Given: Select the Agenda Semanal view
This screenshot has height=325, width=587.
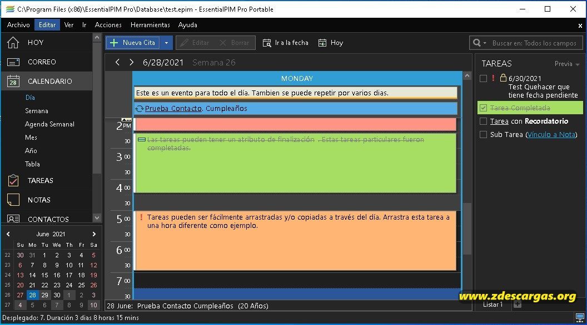Looking at the screenshot, I should coord(50,124).
